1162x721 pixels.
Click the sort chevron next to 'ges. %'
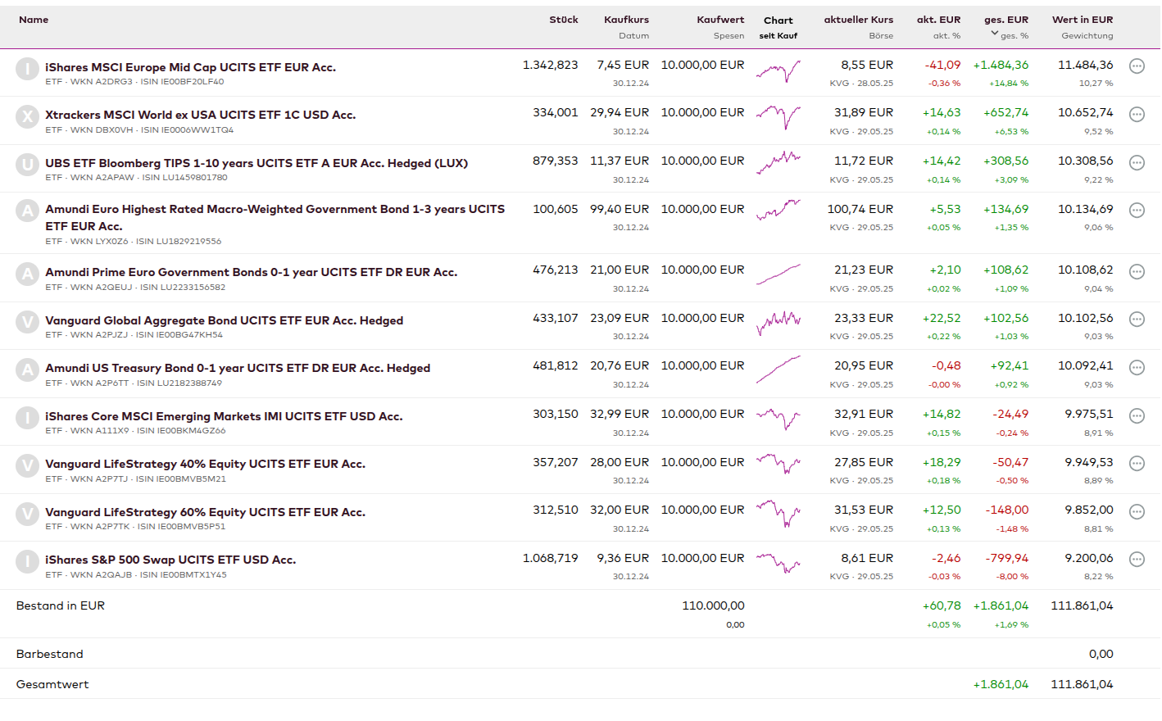point(995,34)
